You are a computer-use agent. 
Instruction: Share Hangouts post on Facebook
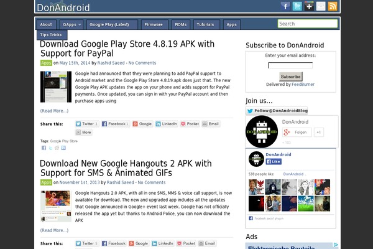tap(114, 243)
